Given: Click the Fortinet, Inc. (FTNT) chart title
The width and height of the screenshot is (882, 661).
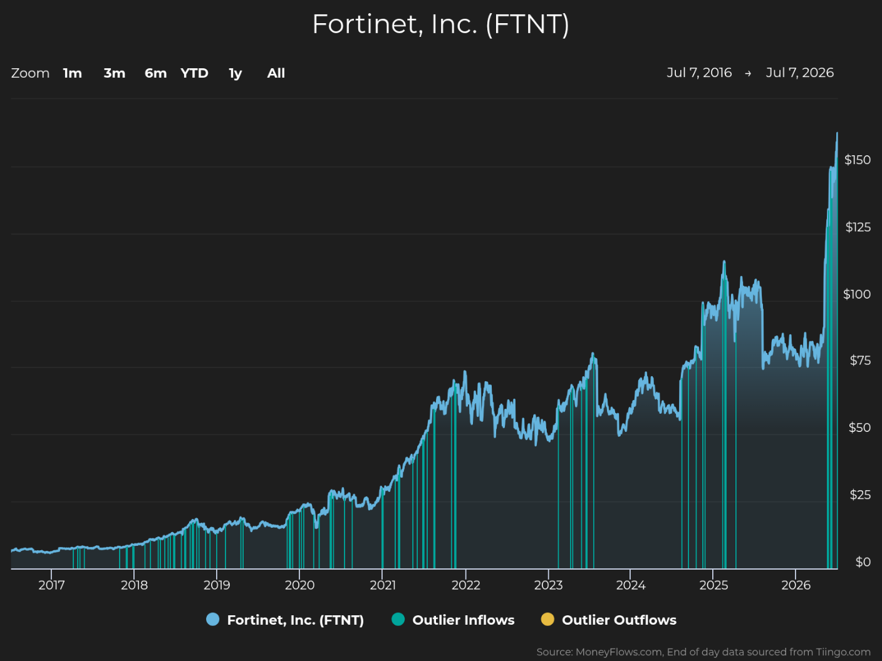Looking at the screenshot, I should coord(441,24).
